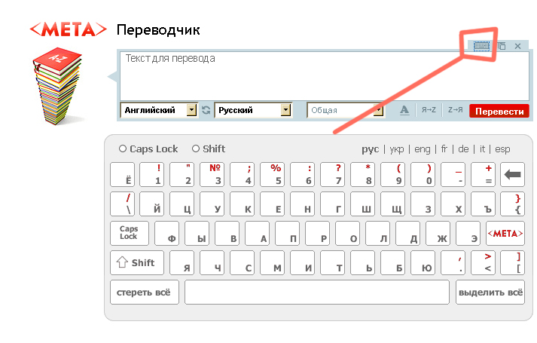Click the square brackets key
Viewport: 537px width, 343px height.
point(512,263)
